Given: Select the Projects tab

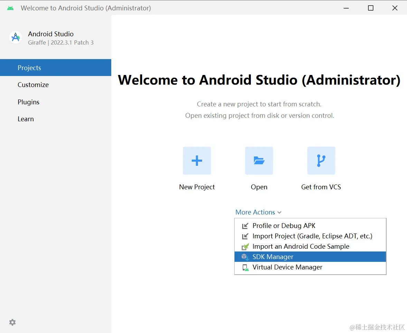Looking at the screenshot, I should pyautogui.click(x=56, y=68).
